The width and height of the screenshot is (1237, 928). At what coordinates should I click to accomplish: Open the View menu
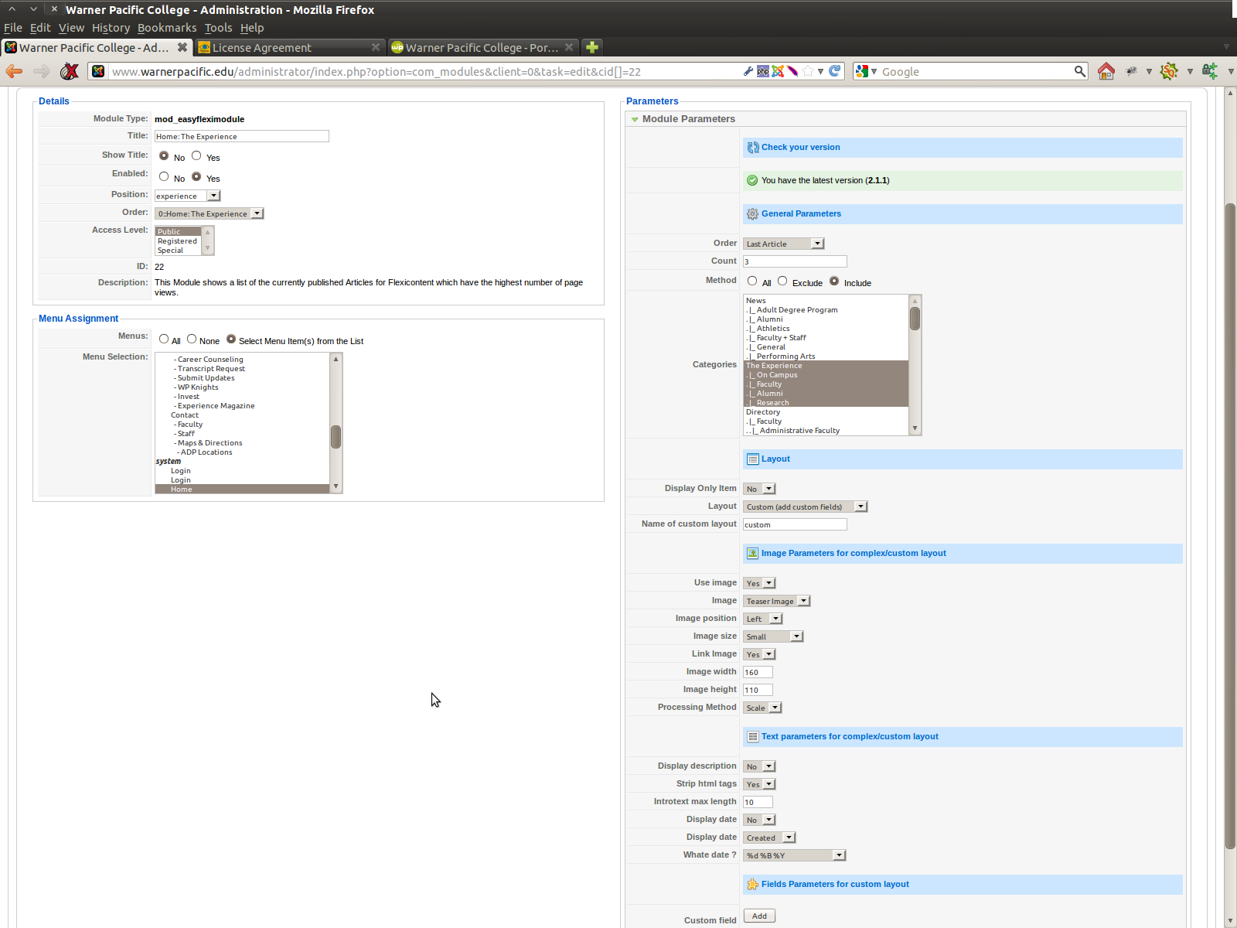71,28
